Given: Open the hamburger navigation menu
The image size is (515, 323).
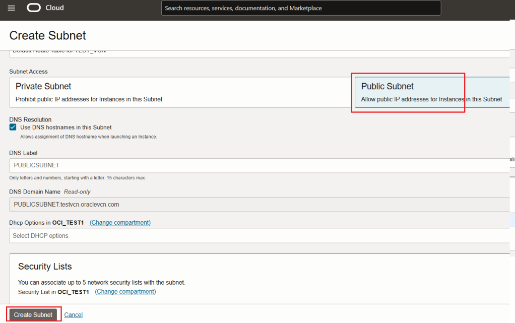Looking at the screenshot, I should (x=12, y=8).
